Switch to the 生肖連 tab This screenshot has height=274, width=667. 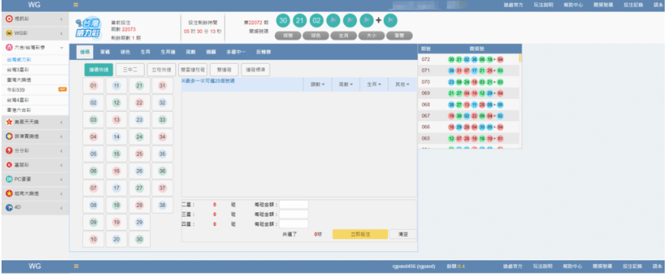[168, 52]
